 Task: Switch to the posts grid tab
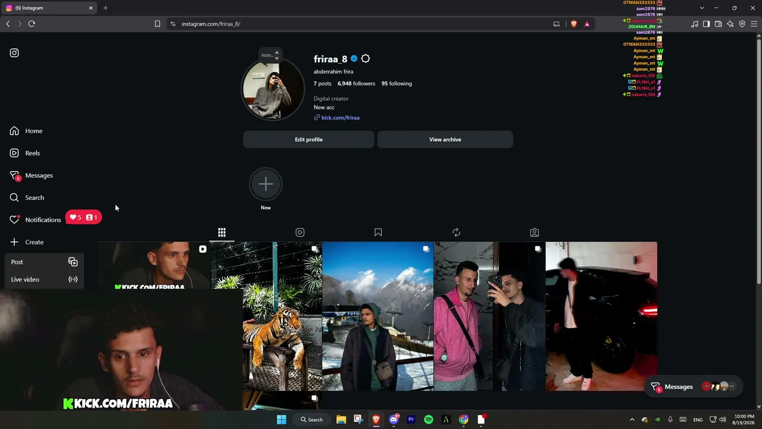[221, 232]
